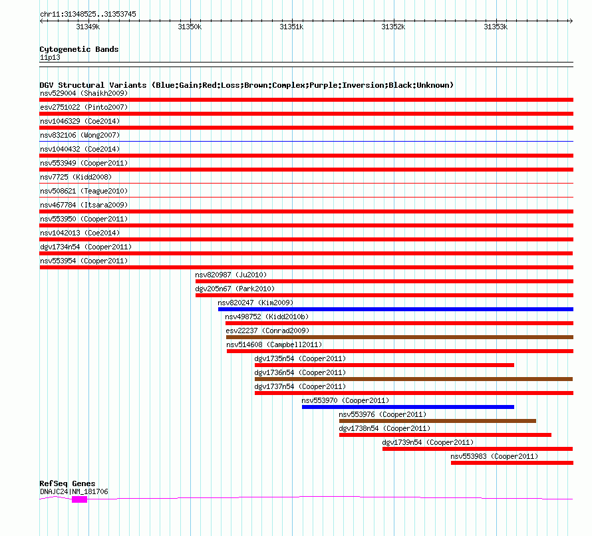The height and width of the screenshot is (536, 592).
Task: Click the blue gain bar under nsv820247
Action: 396,309
